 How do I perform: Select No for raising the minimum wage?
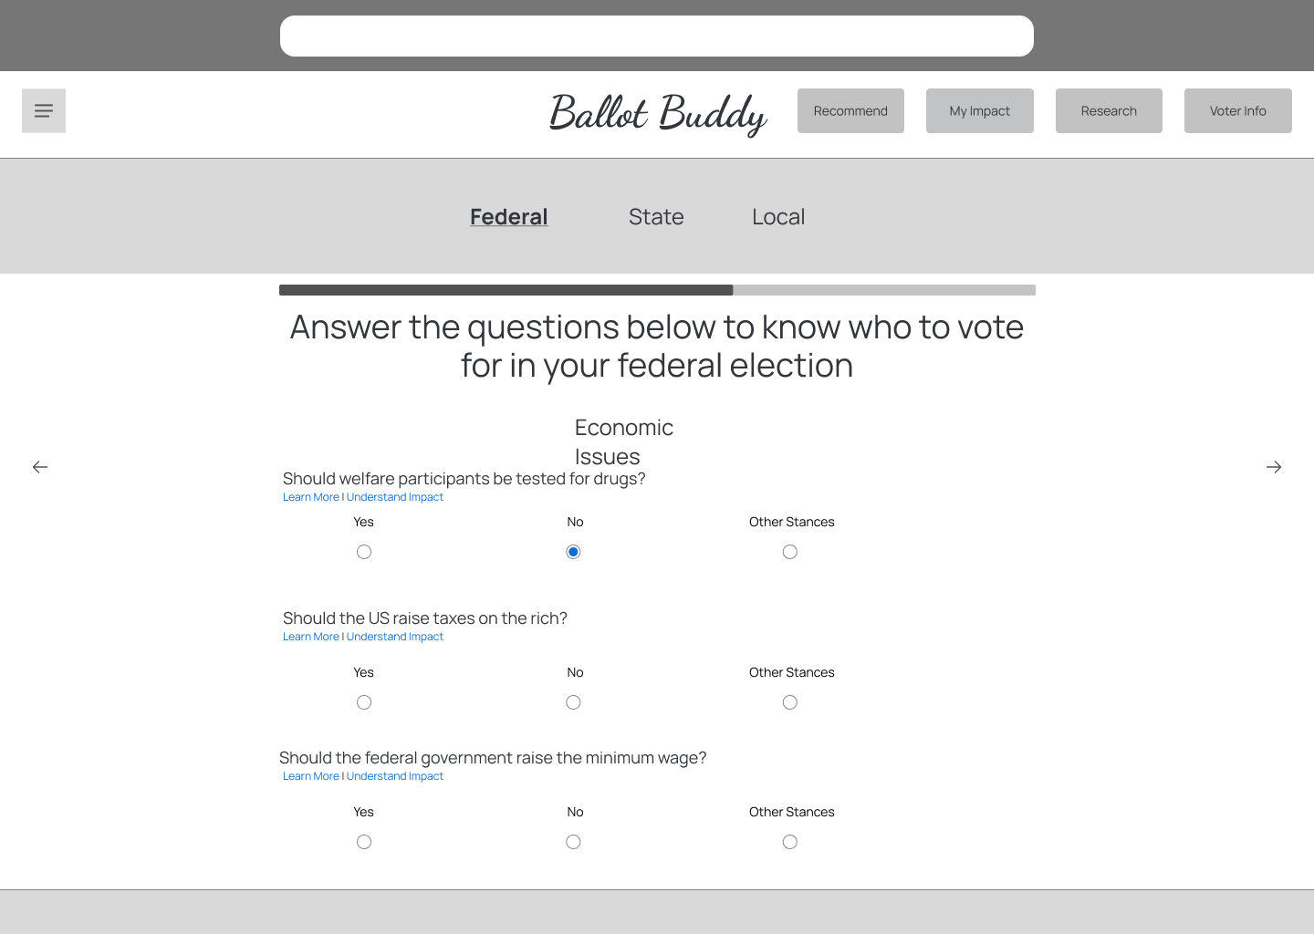[x=573, y=841]
